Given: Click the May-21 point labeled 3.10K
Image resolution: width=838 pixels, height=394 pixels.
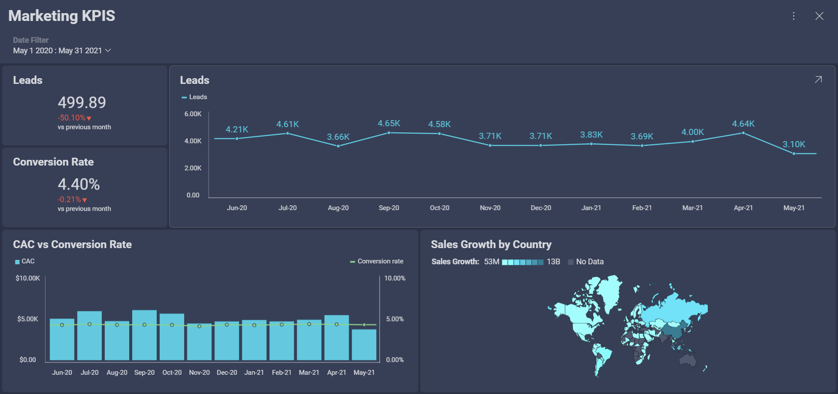Looking at the screenshot, I should [x=793, y=153].
